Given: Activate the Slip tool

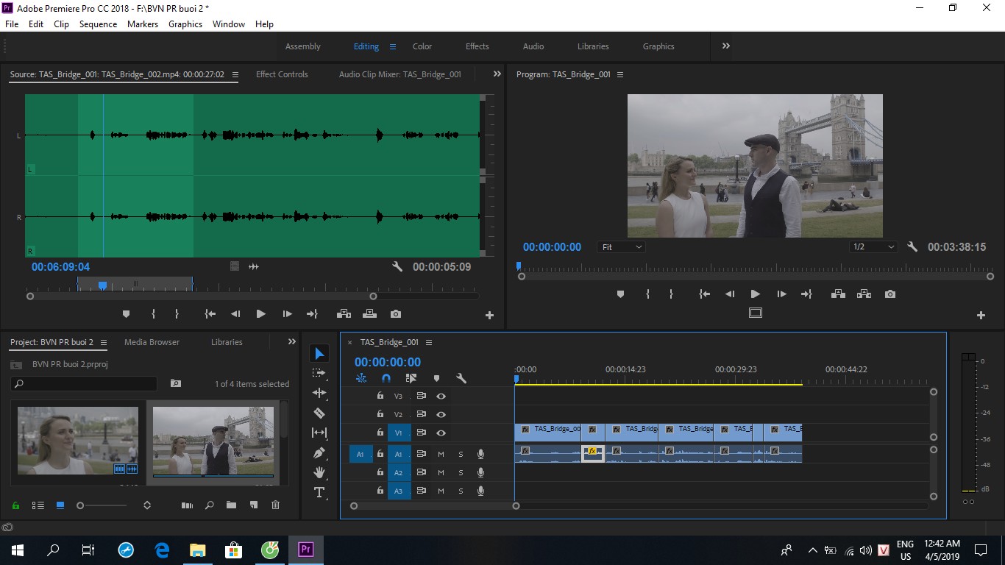Looking at the screenshot, I should tap(319, 433).
